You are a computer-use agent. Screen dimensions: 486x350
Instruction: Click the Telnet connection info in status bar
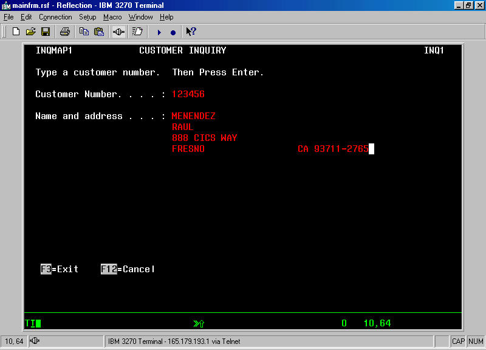pyautogui.click(x=174, y=341)
